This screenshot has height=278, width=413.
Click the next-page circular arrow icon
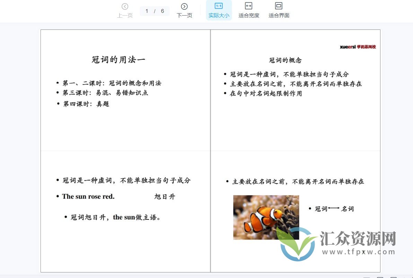tap(184, 6)
